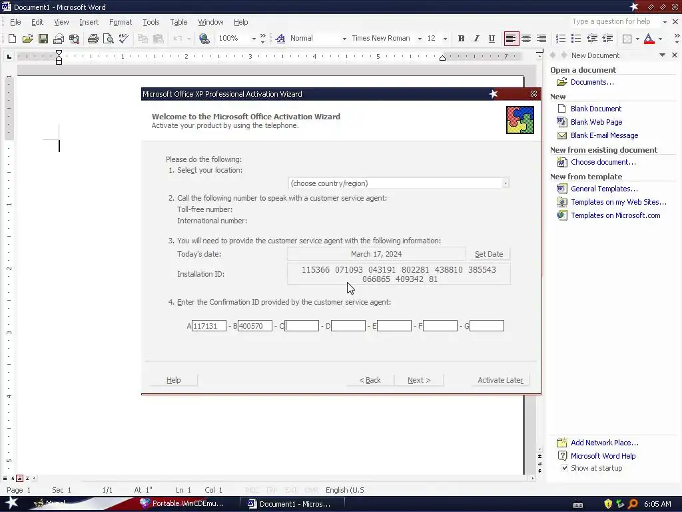Apply numbered list formatting
This screenshot has height=512, width=682.
pos(561,39)
